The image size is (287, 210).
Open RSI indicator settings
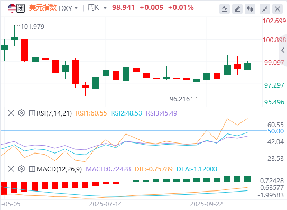pyautogui.click(x=22, y=113)
